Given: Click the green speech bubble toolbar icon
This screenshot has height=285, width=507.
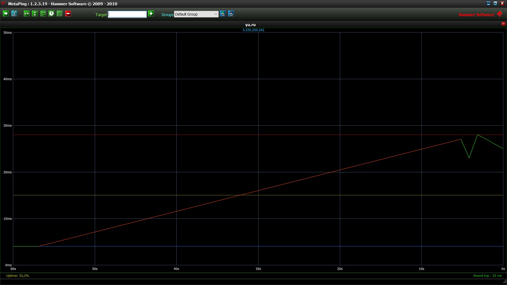Looking at the screenshot, I should pos(6,14).
